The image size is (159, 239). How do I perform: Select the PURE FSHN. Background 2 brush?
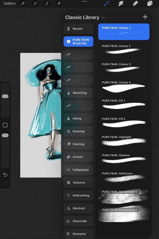(x=124, y=196)
